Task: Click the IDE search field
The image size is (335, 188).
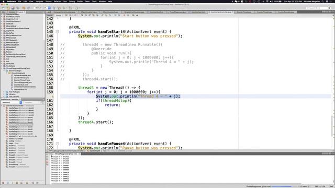Action: point(318,8)
